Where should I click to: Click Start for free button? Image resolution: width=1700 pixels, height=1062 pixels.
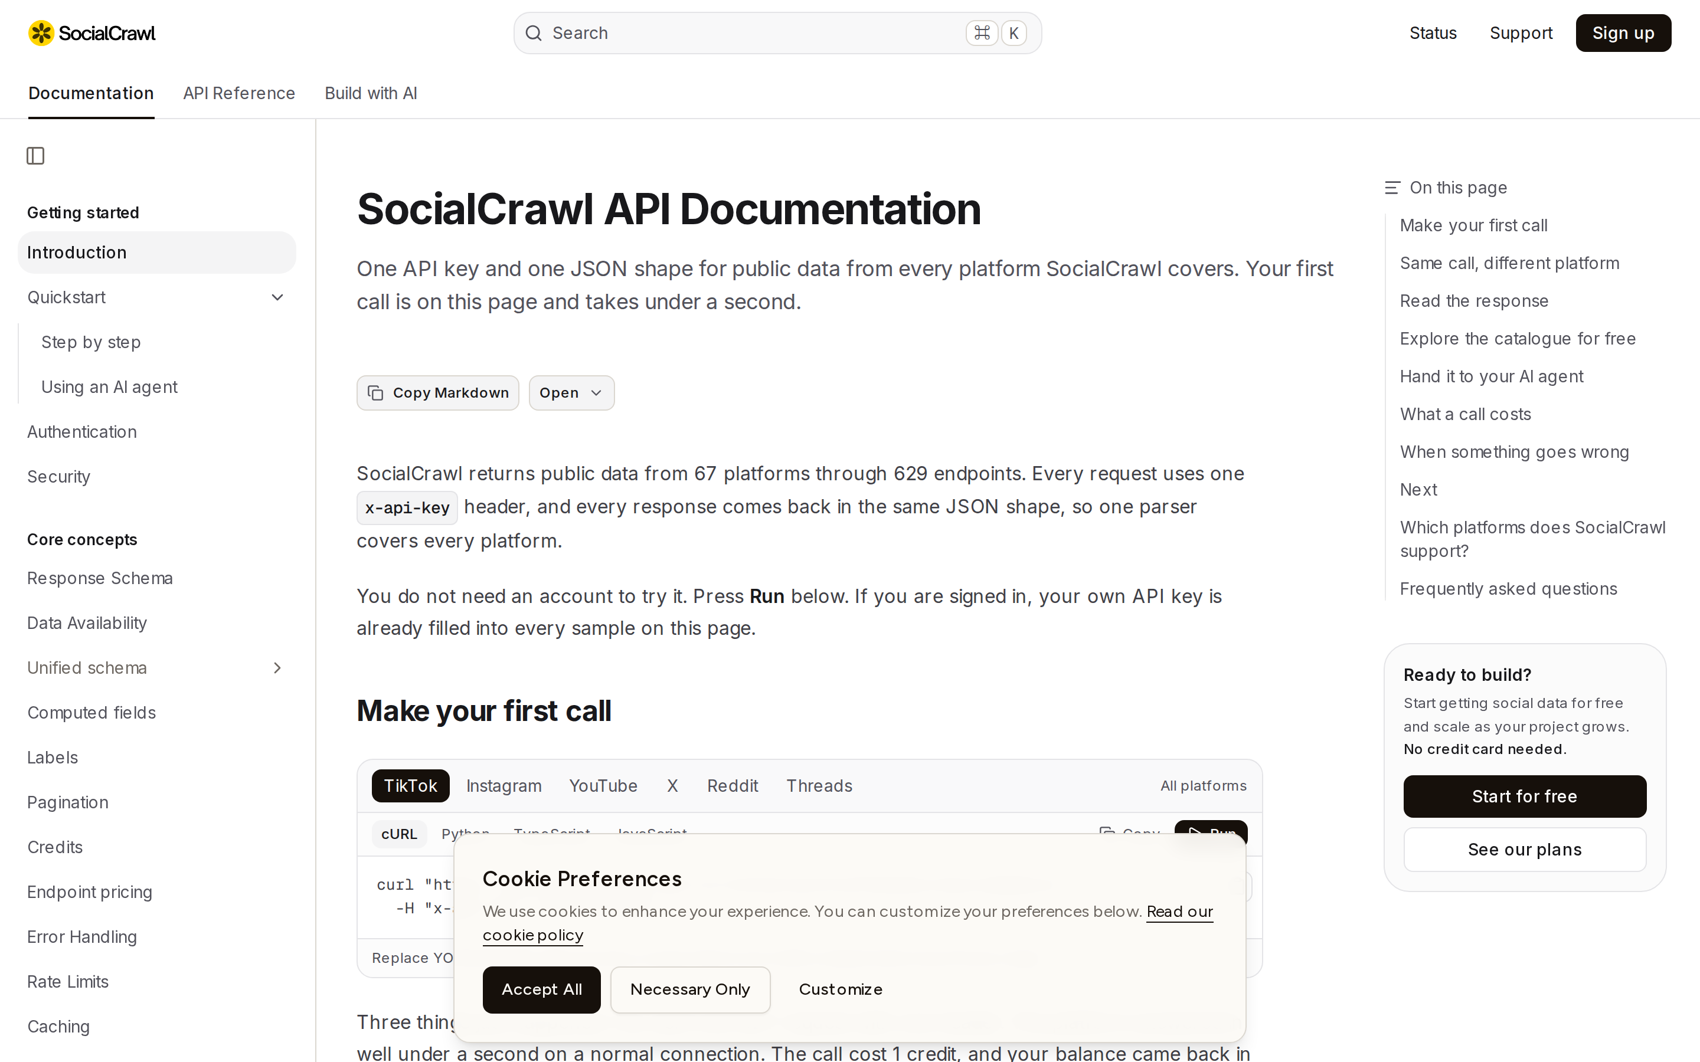tap(1524, 796)
